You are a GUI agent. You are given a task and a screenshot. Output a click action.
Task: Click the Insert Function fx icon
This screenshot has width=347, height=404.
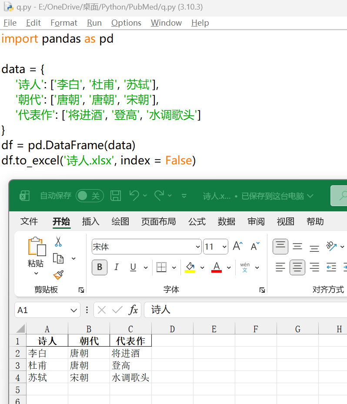(133, 310)
